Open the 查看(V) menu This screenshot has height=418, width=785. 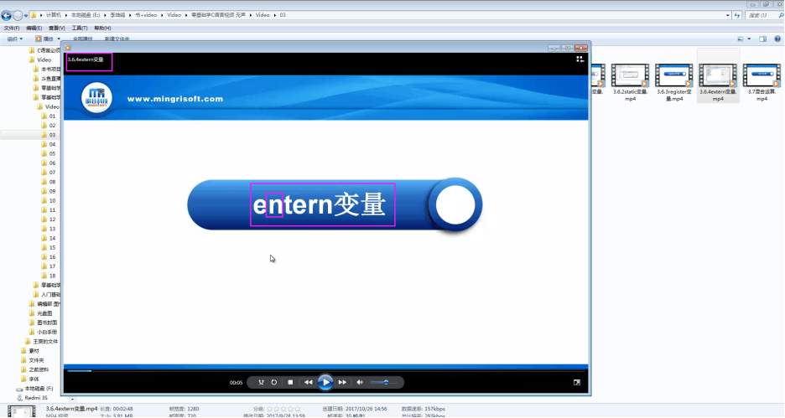(x=56, y=28)
